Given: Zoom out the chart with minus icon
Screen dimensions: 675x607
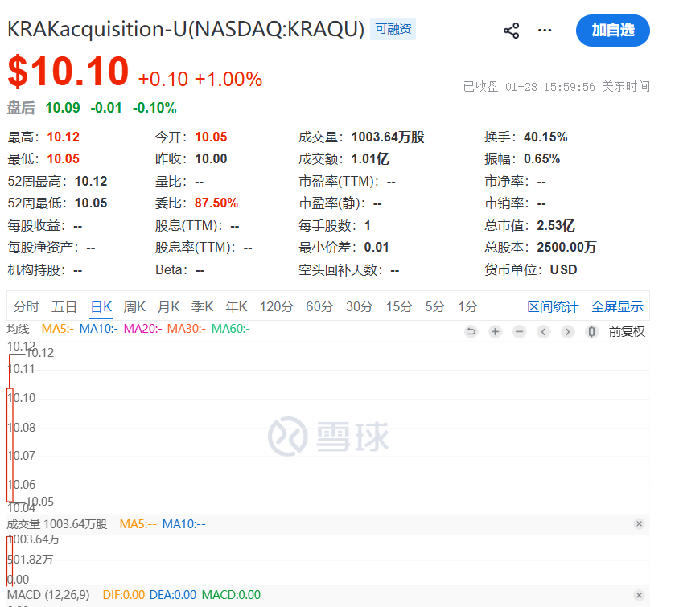Looking at the screenshot, I should point(519,332).
